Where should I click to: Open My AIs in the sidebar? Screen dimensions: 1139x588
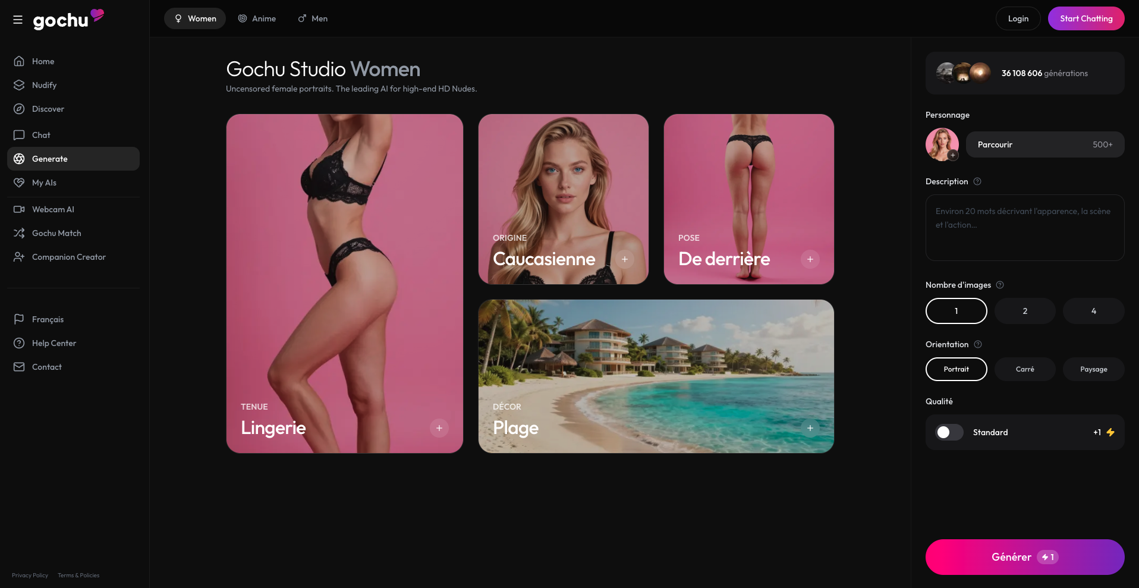tap(73, 183)
